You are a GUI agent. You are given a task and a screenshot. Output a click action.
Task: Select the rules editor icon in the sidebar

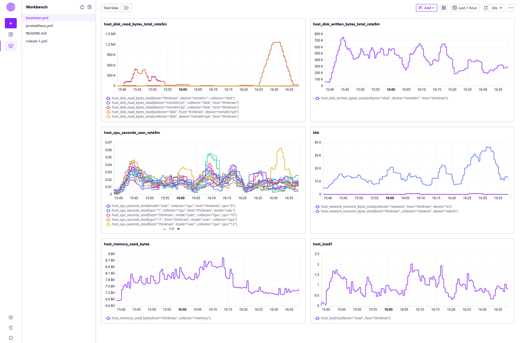(x=11, y=35)
